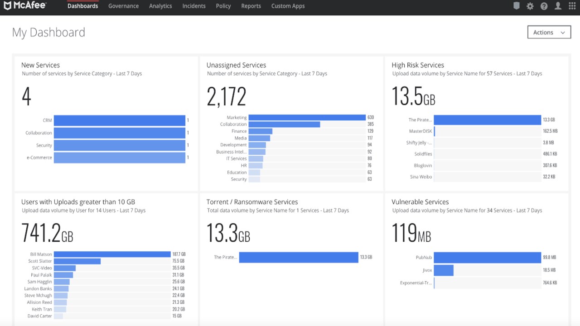
Task: Click the 'IT Services' label
Action: tap(237, 159)
